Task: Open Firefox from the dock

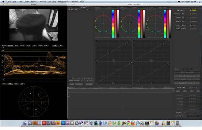Action: point(133,123)
